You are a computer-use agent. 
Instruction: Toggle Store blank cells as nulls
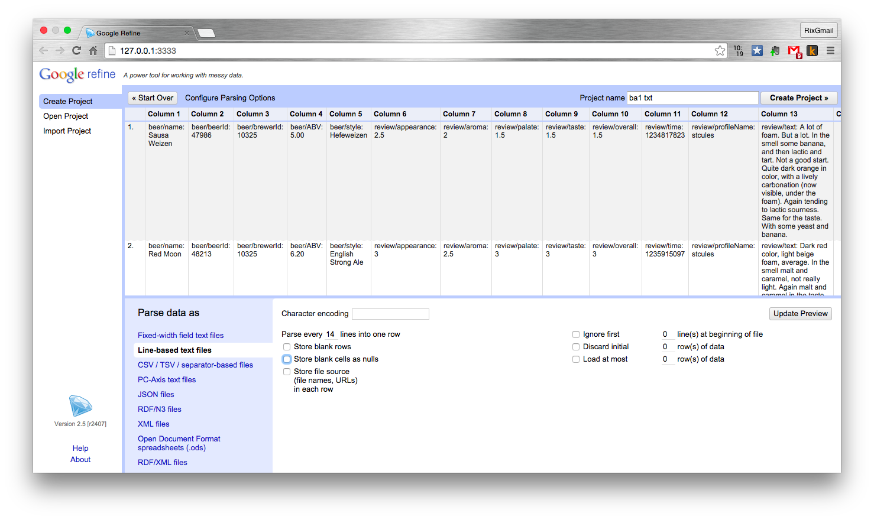point(287,359)
